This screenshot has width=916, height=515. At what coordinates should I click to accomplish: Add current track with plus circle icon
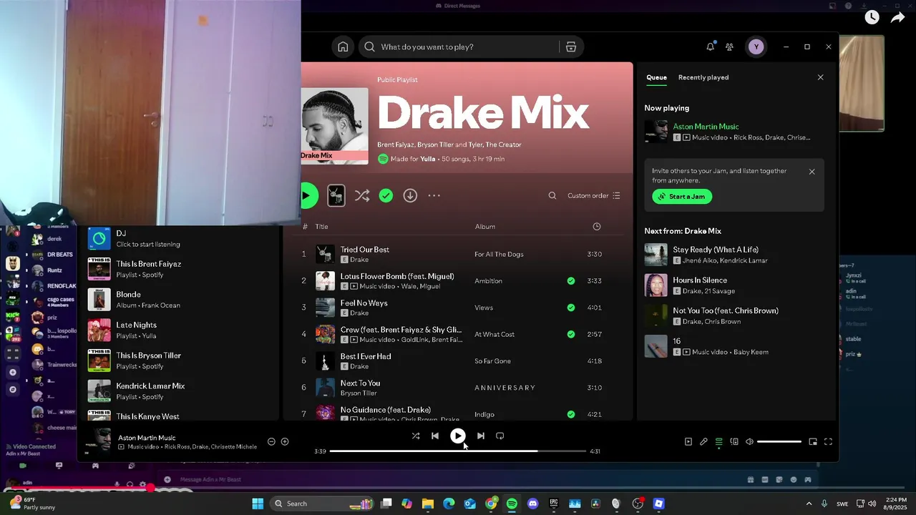(285, 441)
